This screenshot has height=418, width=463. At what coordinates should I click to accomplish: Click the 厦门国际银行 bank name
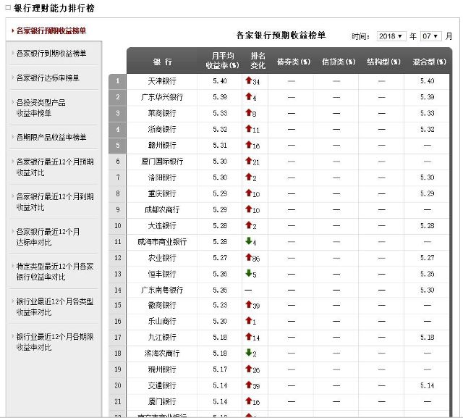(x=162, y=162)
